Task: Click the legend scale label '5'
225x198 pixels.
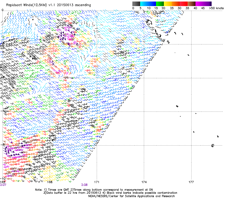Action: coord(140,8)
